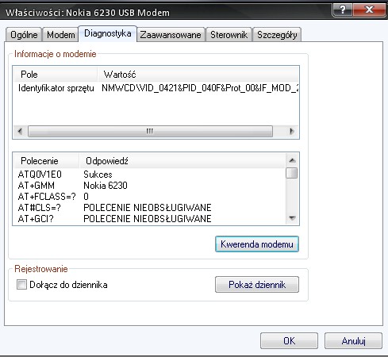
Task: Go to the Zaawansowane tab
Action: 171,35
